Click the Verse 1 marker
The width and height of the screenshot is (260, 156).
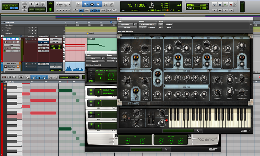[x=90, y=33]
